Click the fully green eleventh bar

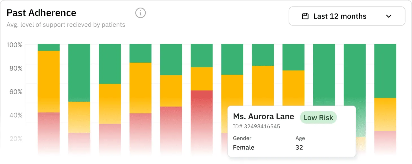354,70
